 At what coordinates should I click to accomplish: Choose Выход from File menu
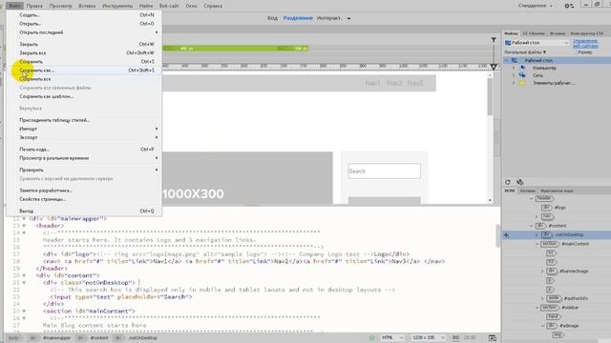(x=84, y=211)
